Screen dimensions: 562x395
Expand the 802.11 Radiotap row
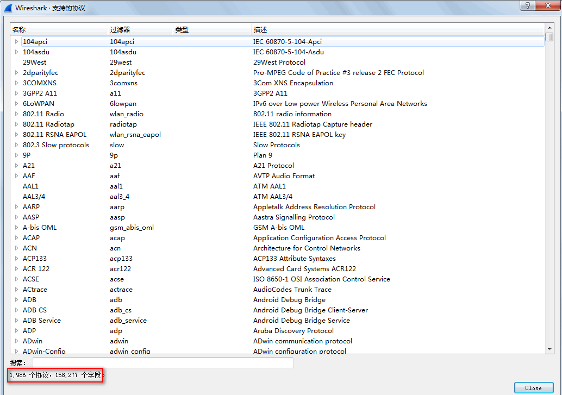point(16,124)
